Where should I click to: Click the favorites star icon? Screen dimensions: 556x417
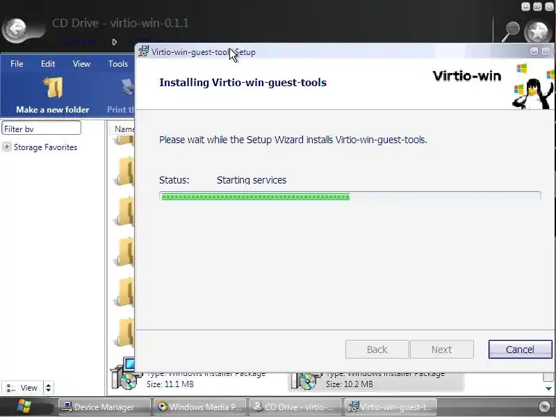[538, 31]
